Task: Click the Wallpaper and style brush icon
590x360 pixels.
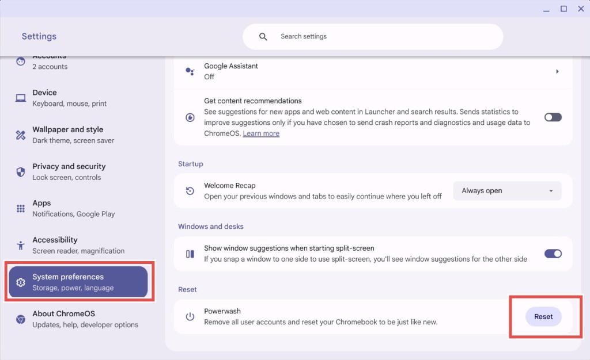Action: coord(21,135)
